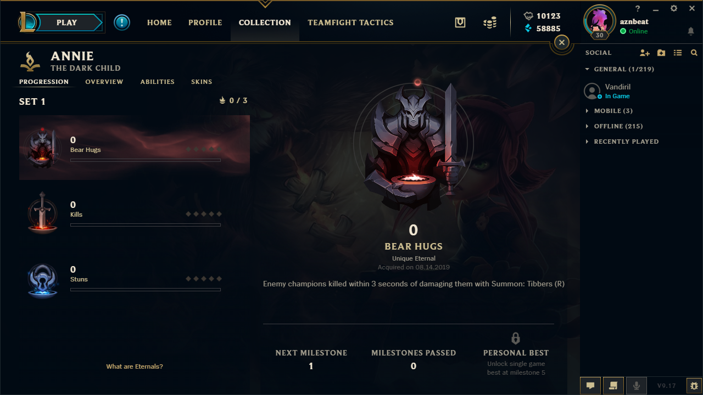
Task: Collapse the General (1/219) group
Action: coord(620,69)
